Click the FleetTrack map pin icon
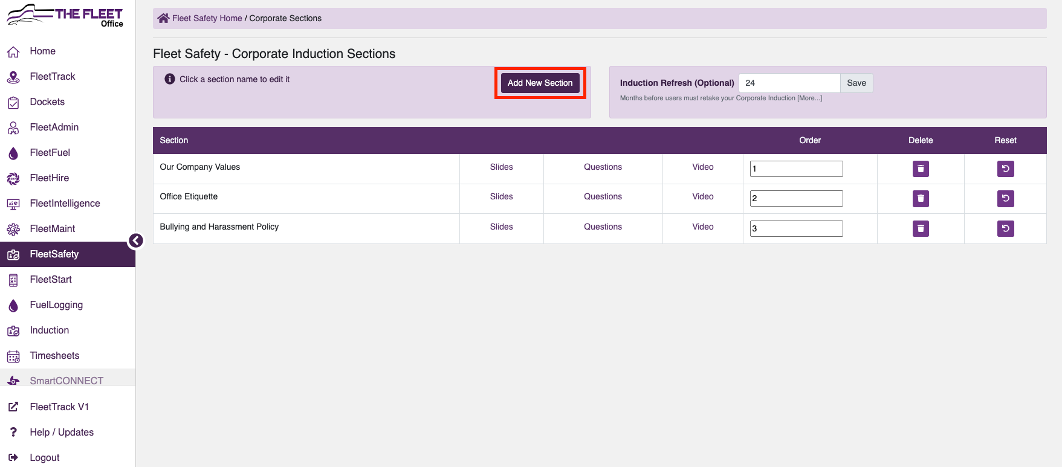Viewport: 1062px width, 467px height. coord(13,77)
